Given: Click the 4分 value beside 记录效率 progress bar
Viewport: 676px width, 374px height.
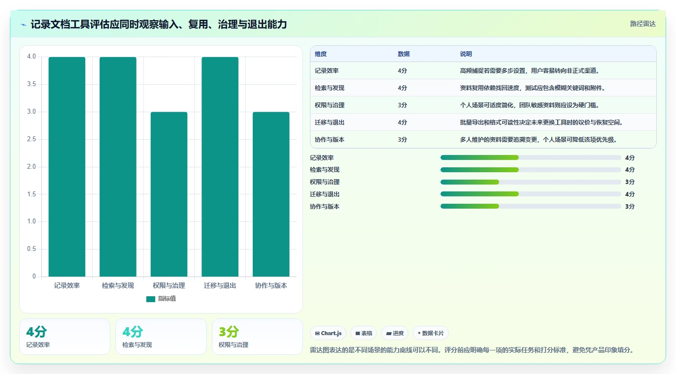Looking at the screenshot, I should [630, 157].
